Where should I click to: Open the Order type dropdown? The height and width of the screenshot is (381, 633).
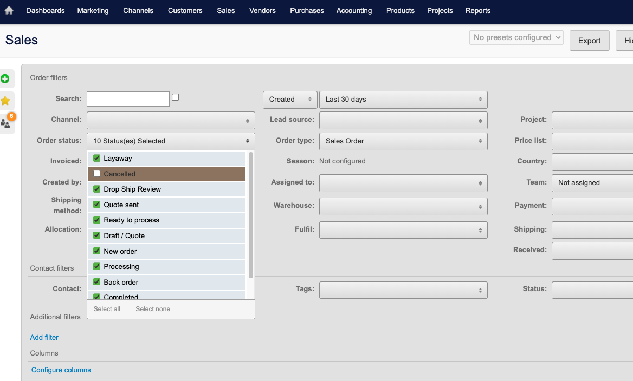403,141
